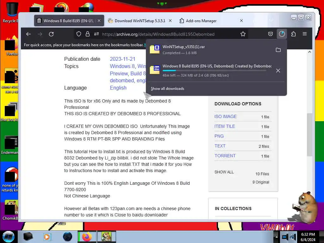Image resolution: width=324 pixels, height=243 pixels.
Task: Open the hamster Box taskbar icon
Action: tap(107, 237)
